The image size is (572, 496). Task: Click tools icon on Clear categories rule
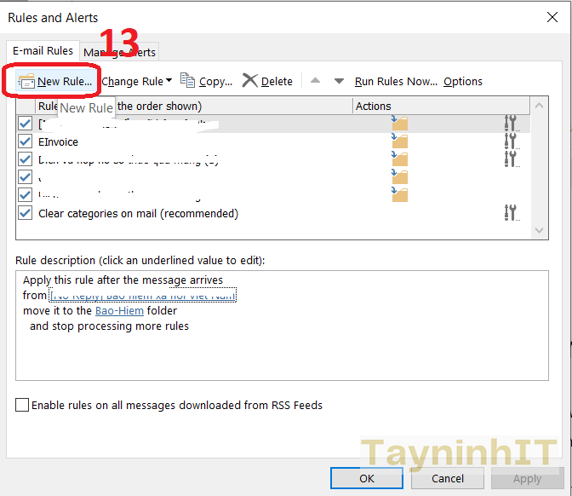(x=511, y=213)
